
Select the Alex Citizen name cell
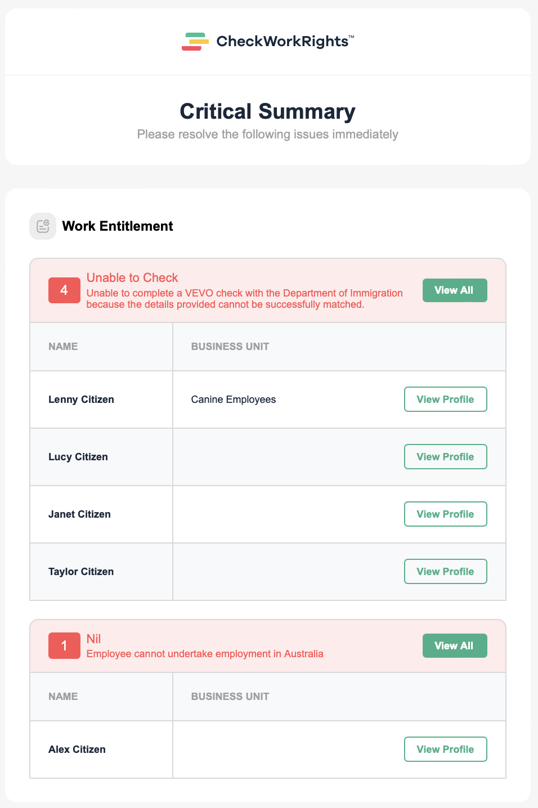click(x=101, y=749)
